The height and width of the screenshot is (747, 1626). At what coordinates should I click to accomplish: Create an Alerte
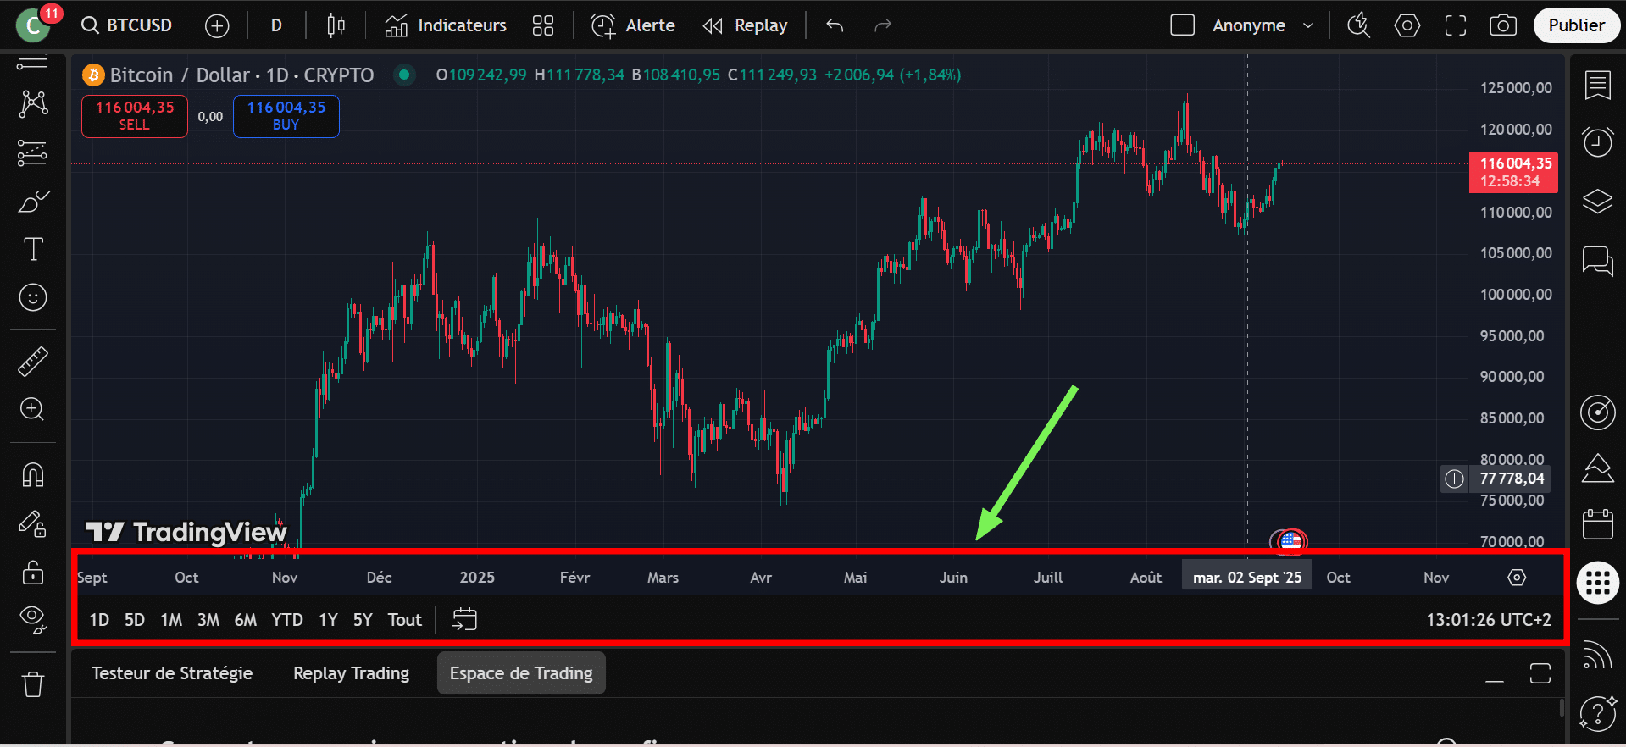click(633, 25)
